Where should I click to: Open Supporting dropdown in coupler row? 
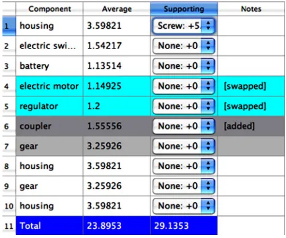click(x=184, y=126)
